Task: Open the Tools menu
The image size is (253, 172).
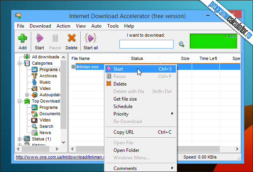Action: pos(113,26)
